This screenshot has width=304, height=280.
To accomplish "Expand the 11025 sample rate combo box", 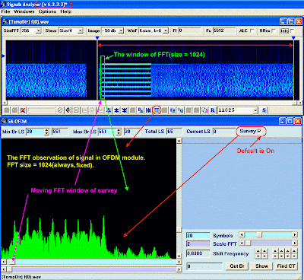I will 255,110.
